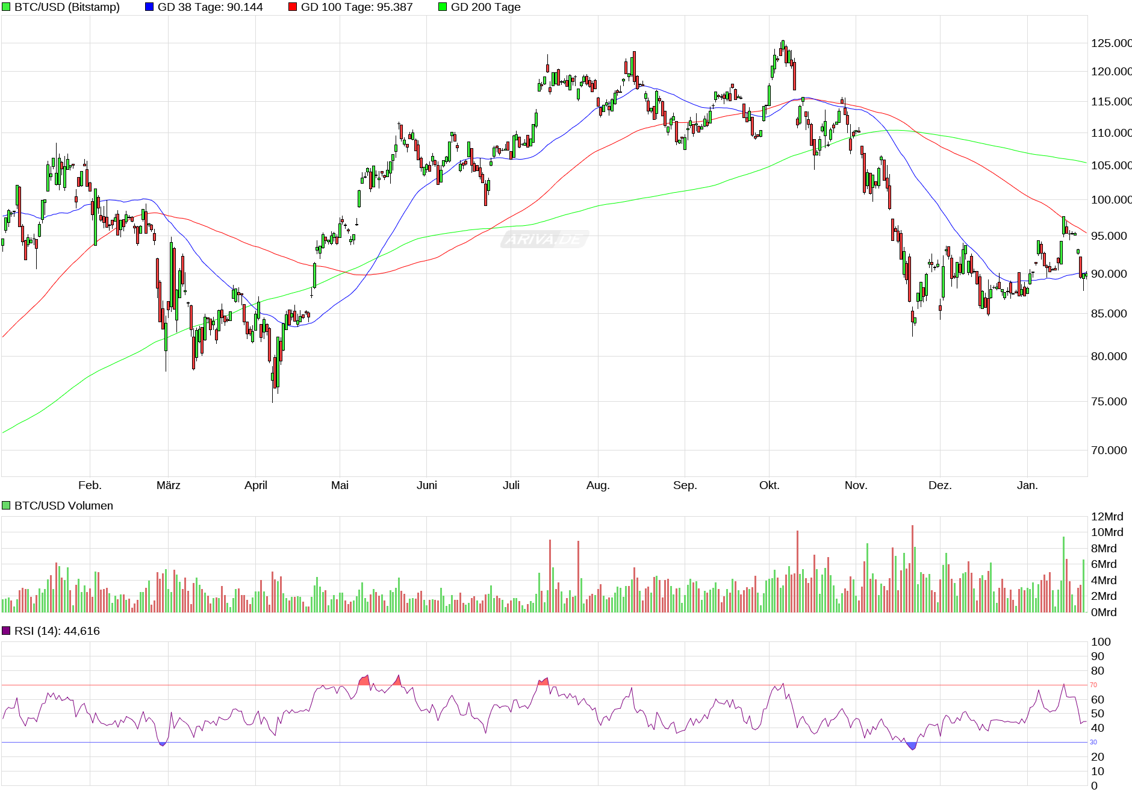Click the "Jan." month label on time axis
Viewport: 1132px width, 798px height.
click(x=1027, y=485)
